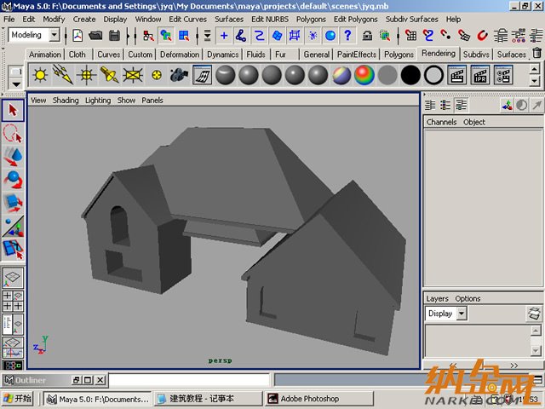Click the layer list scrollbar down arrow
Screen dimensions: 545x409
tap(536, 350)
